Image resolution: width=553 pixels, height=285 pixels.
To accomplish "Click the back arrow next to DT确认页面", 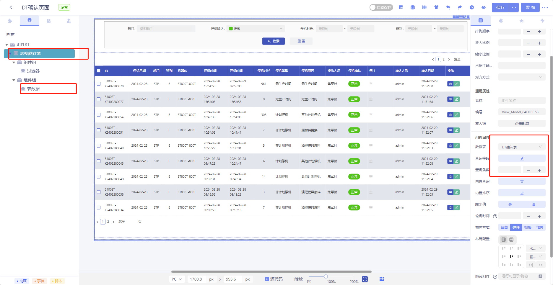I will pyautogui.click(x=11, y=7).
